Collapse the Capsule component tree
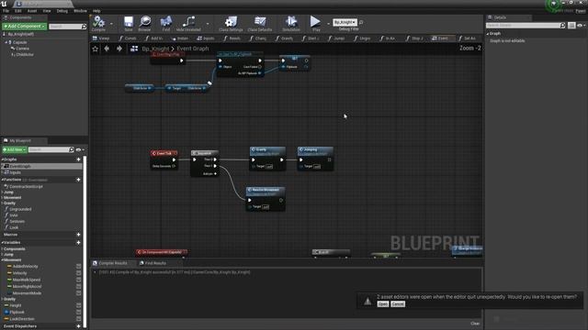The width and height of the screenshot is (588, 330). tap(6, 43)
